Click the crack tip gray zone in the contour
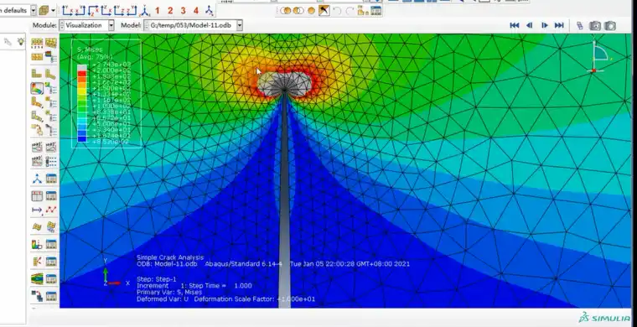The width and height of the screenshot is (637, 327). 284,84
